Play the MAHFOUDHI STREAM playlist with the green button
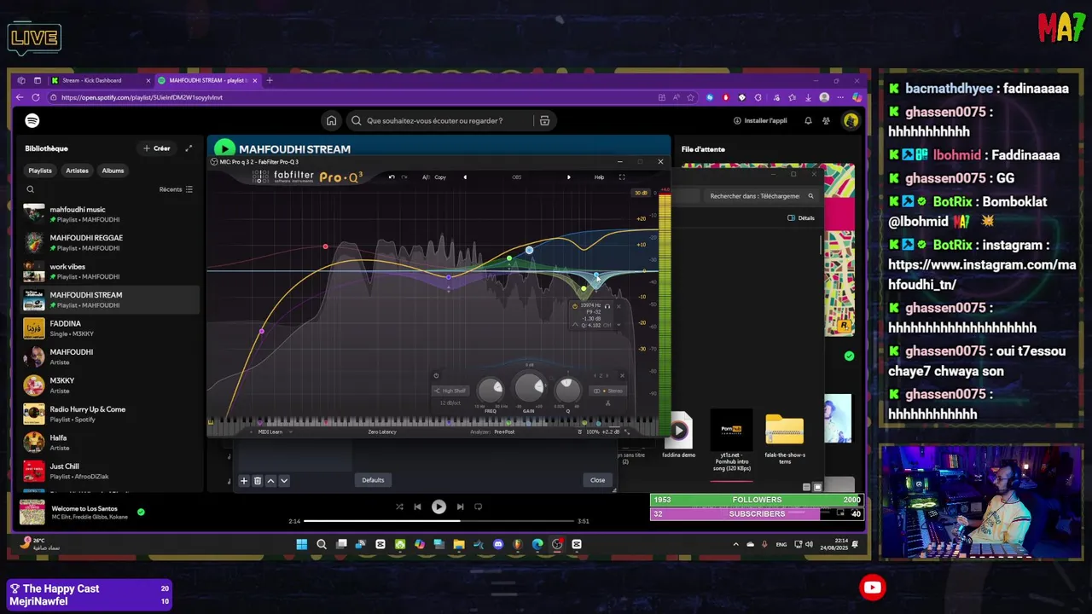Viewport: 1092px width, 614px height. tap(224, 148)
